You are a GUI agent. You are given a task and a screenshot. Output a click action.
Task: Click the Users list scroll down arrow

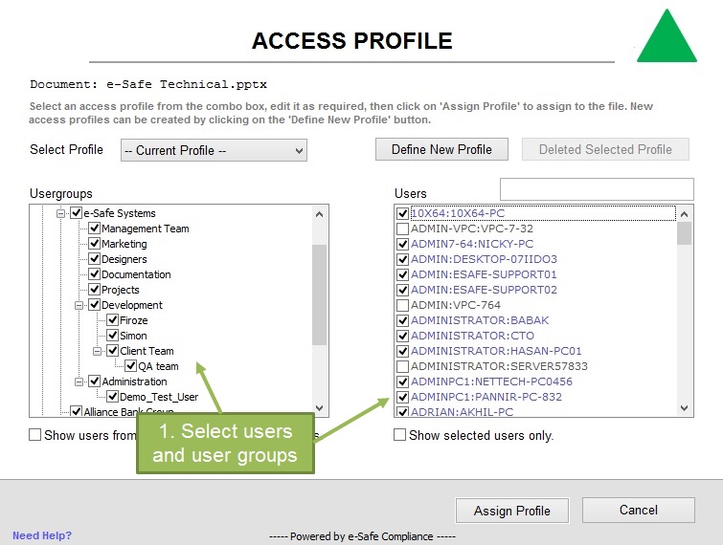(685, 408)
